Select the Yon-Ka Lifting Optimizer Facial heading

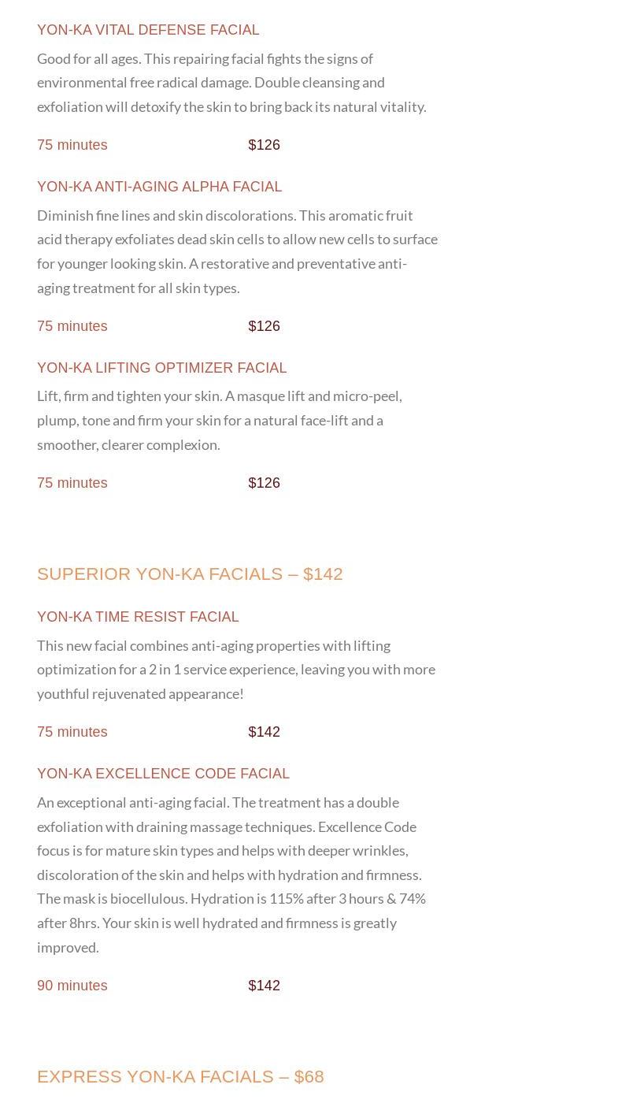161,368
